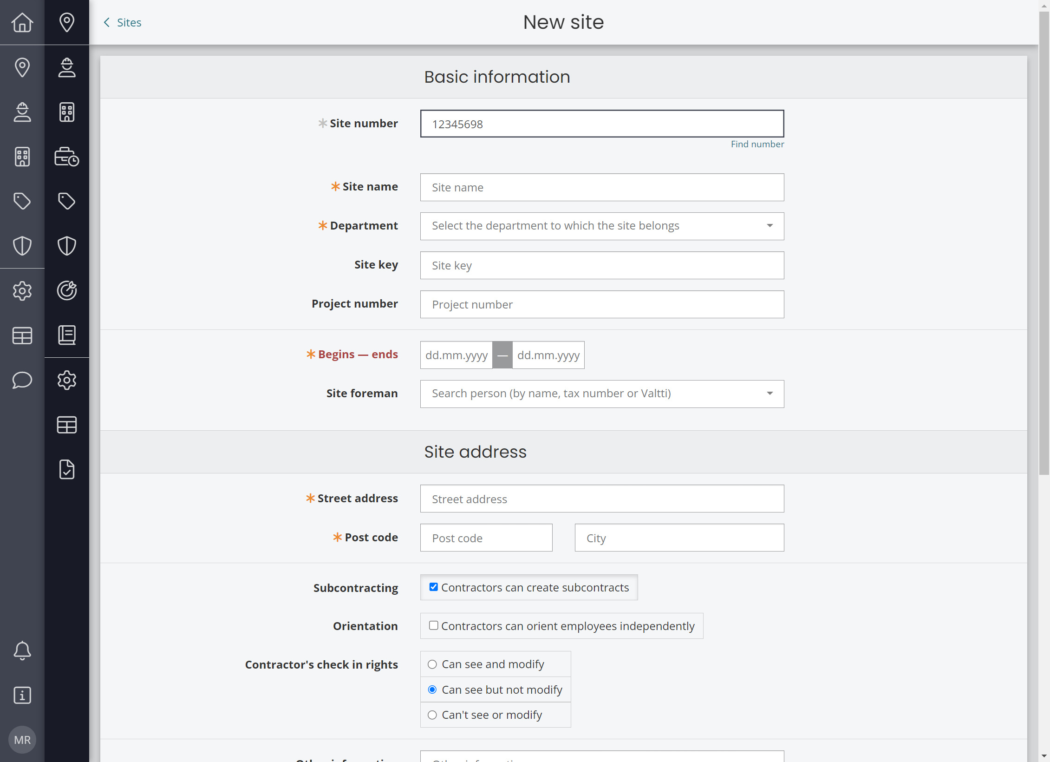
Task: Go back to Sites
Action: pos(123,22)
